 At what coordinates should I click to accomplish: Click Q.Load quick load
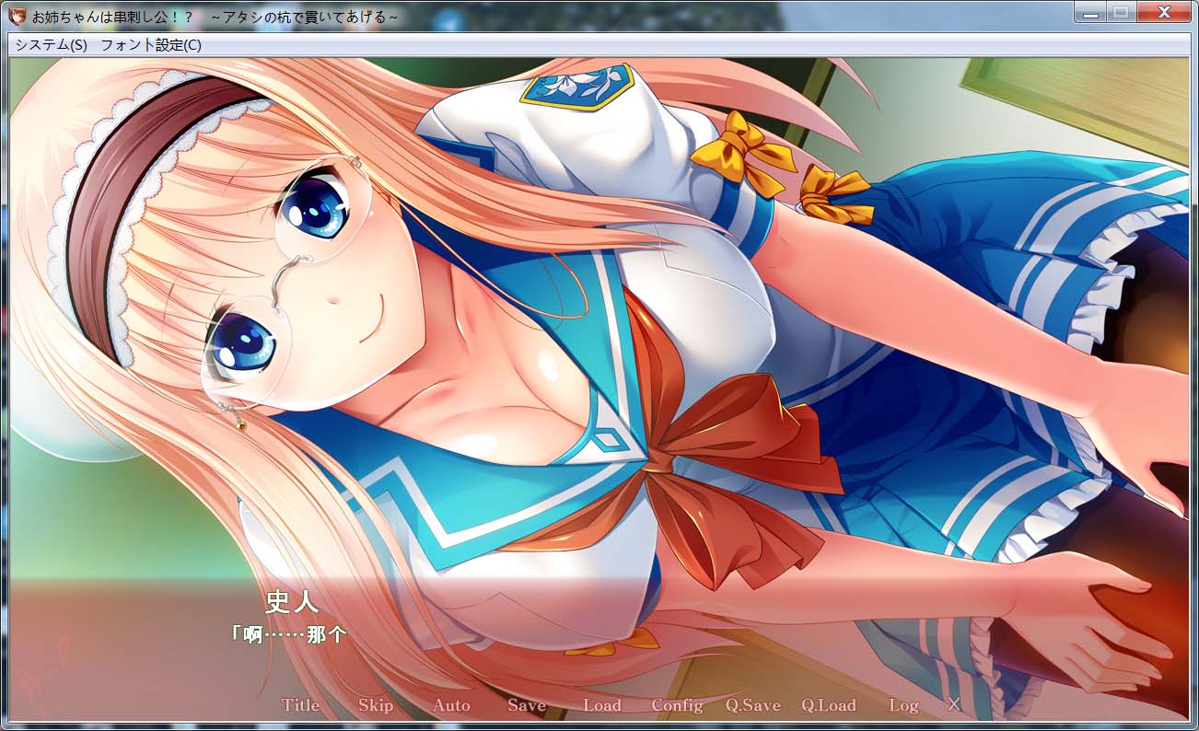coord(829,705)
